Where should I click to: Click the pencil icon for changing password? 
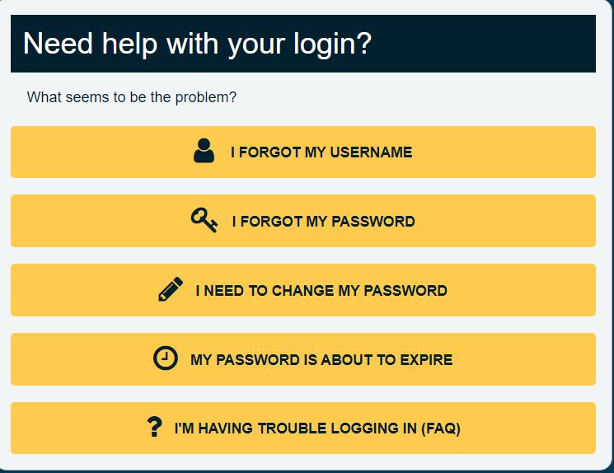click(x=171, y=289)
